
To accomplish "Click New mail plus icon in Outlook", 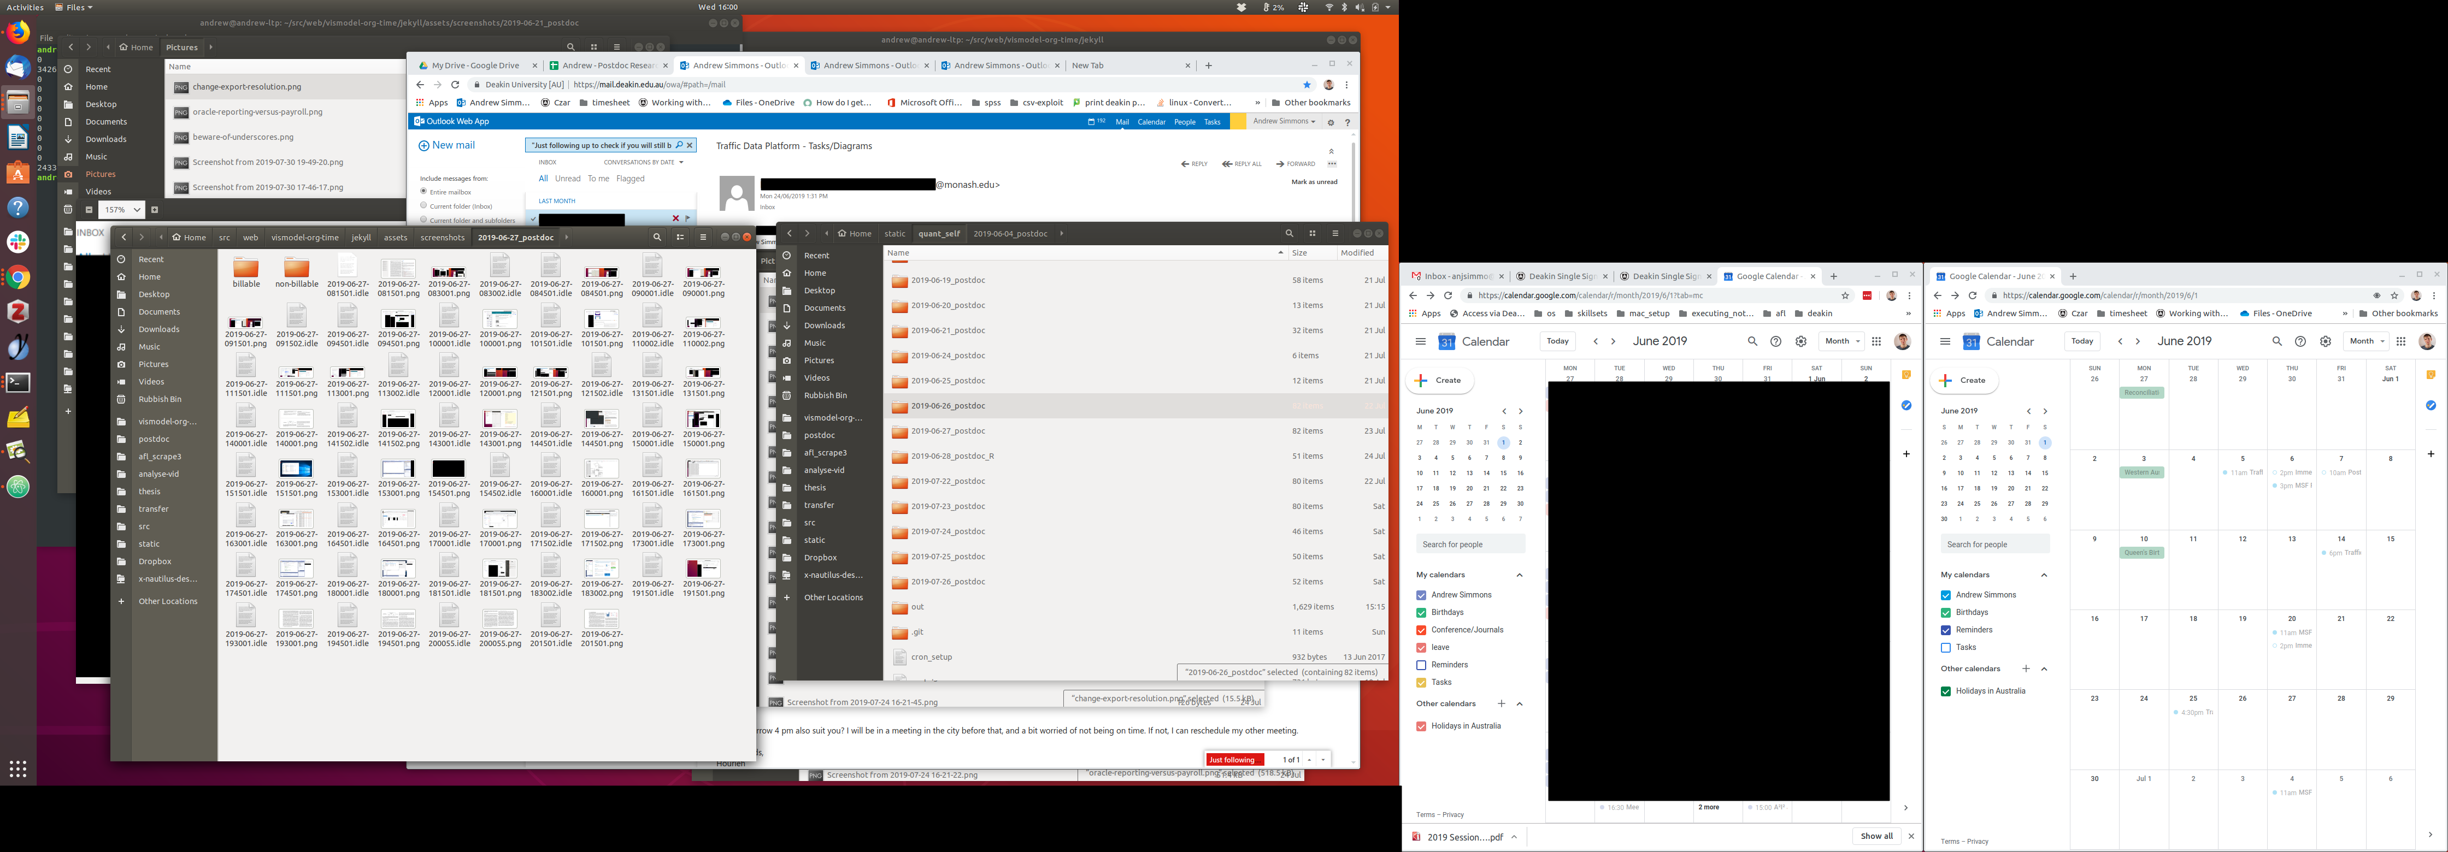I will point(424,145).
